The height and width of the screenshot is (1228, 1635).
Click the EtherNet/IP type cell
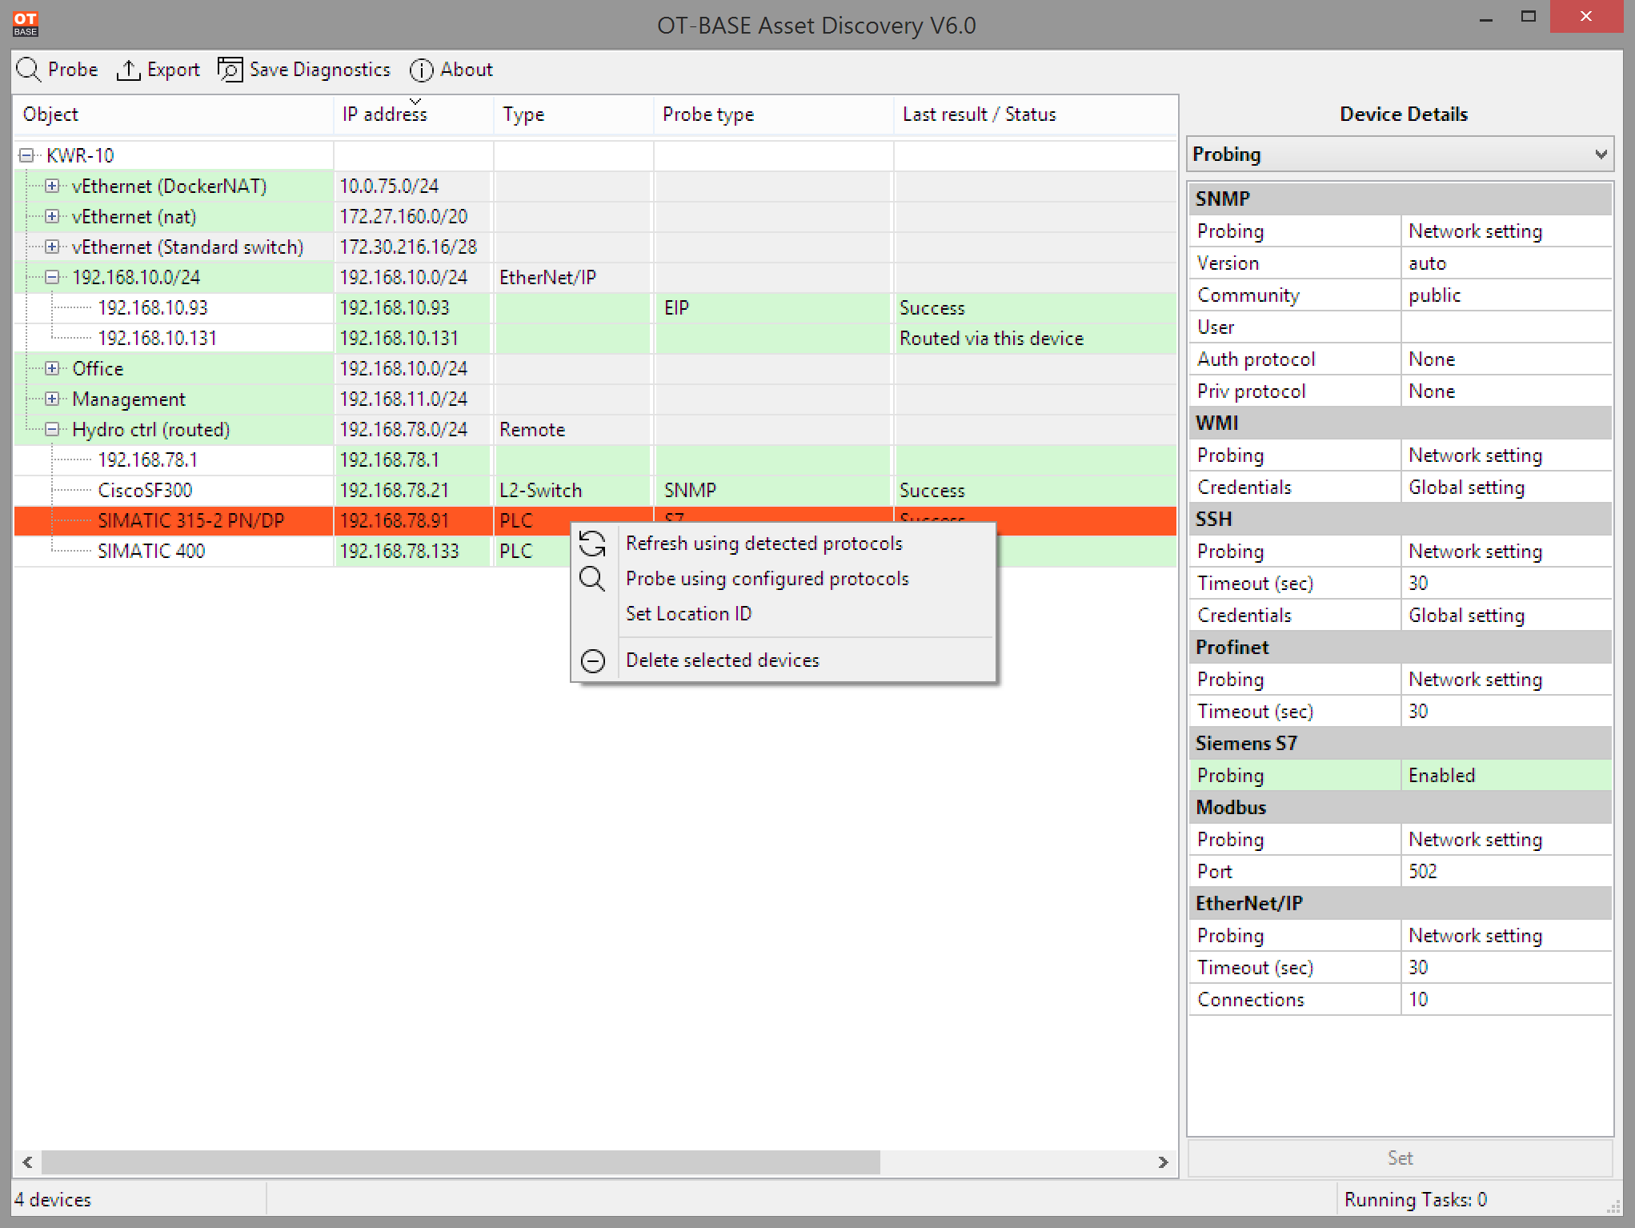point(573,278)
